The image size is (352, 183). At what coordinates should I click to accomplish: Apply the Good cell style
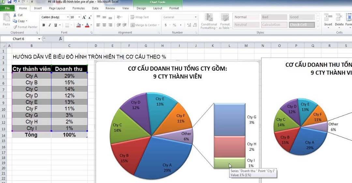(x=302, y=17)
